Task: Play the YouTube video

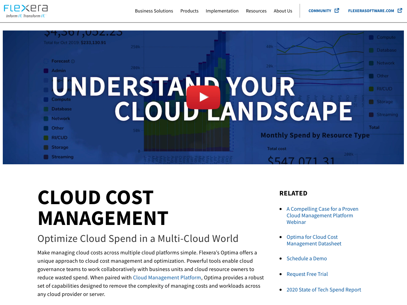Action: [x=203, y=97]
